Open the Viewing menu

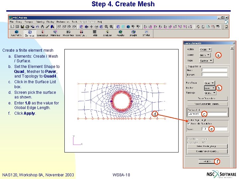(40, 22)
